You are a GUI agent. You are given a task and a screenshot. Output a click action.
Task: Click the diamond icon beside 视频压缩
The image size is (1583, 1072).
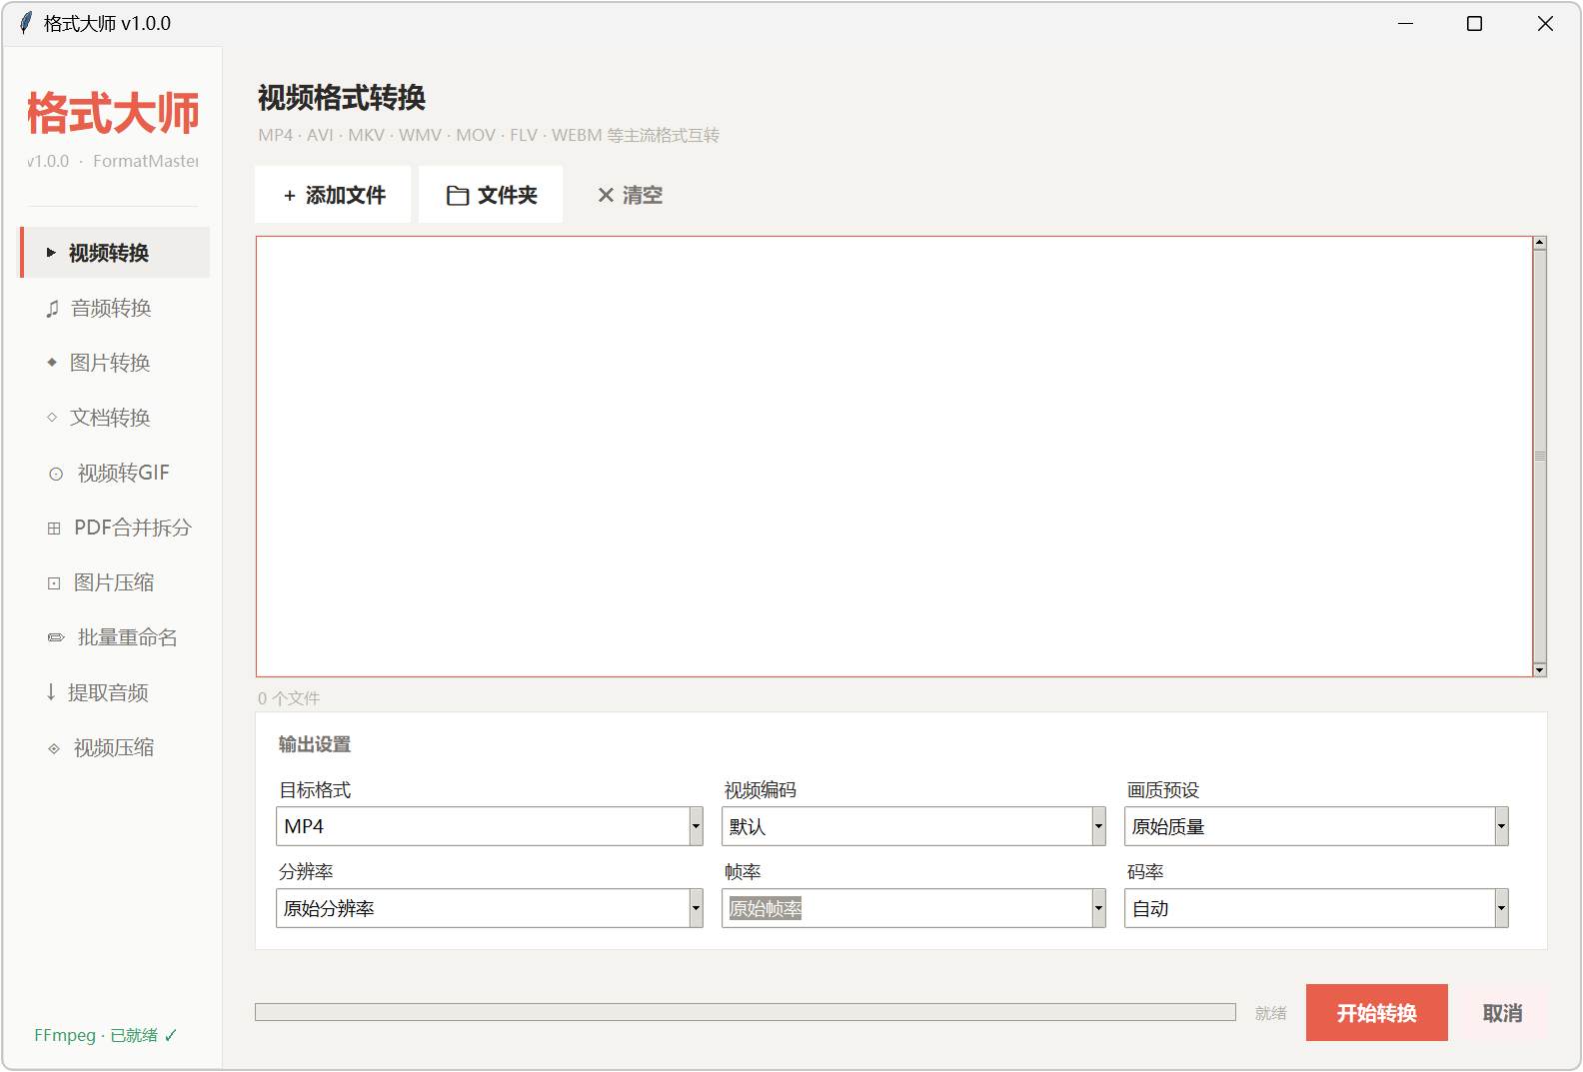54,748
